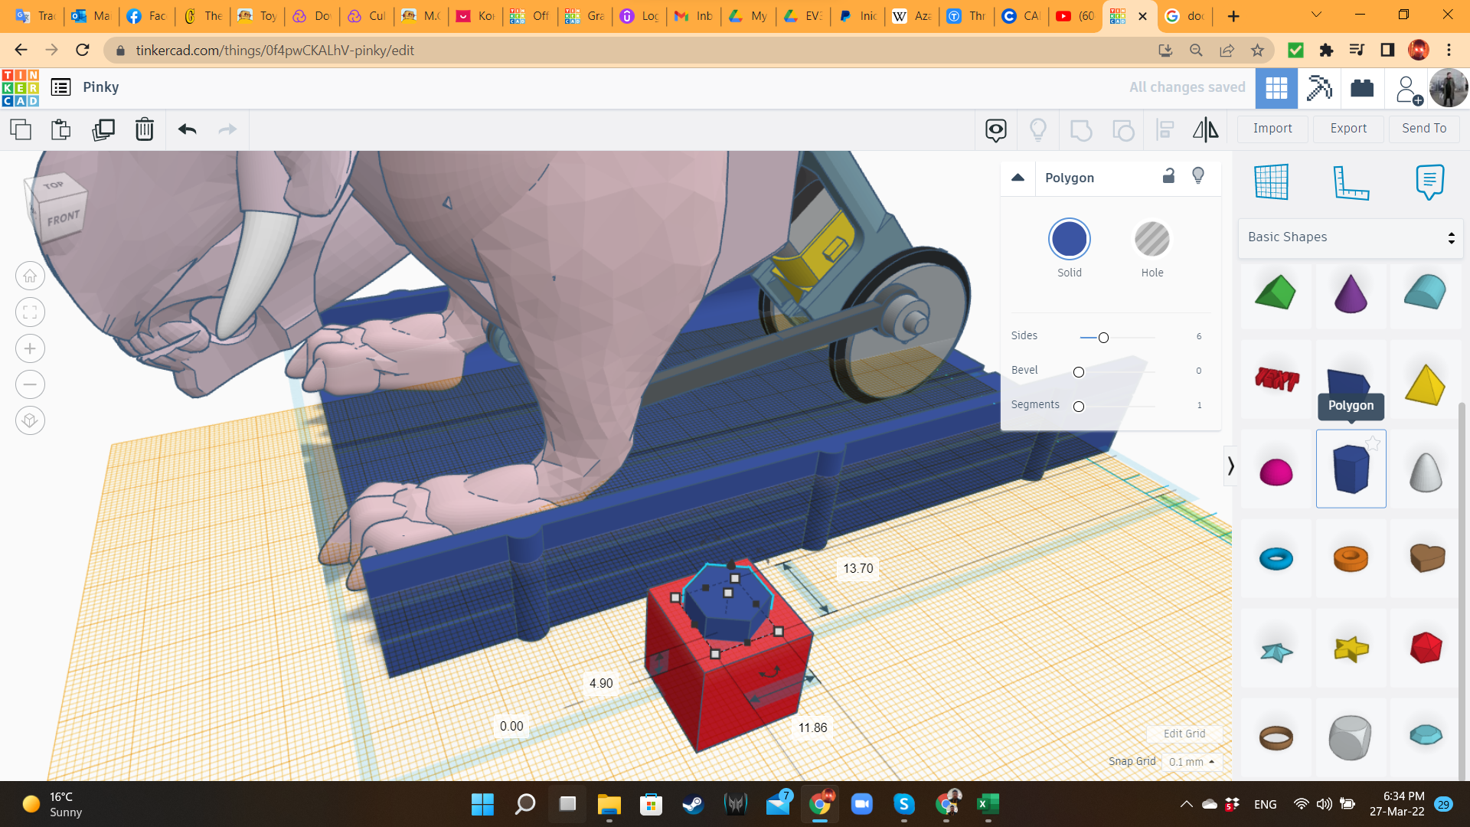Open the Basic Shapes dropdown
This screenshot has width=1470, height=827.
[1351, 238]
